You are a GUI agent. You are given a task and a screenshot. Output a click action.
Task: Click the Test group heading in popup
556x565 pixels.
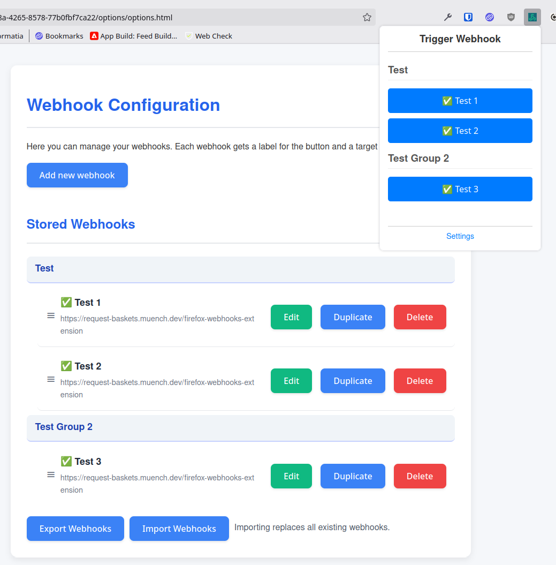click(398, 70)
